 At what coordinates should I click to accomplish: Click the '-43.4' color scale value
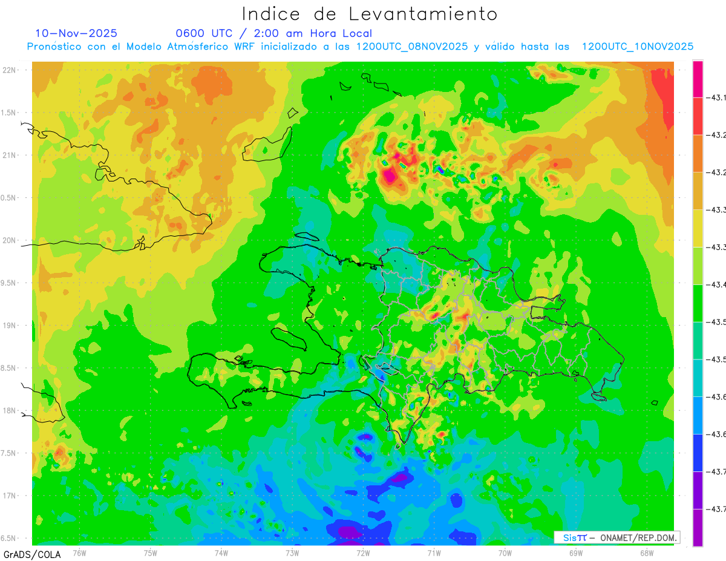717,284
